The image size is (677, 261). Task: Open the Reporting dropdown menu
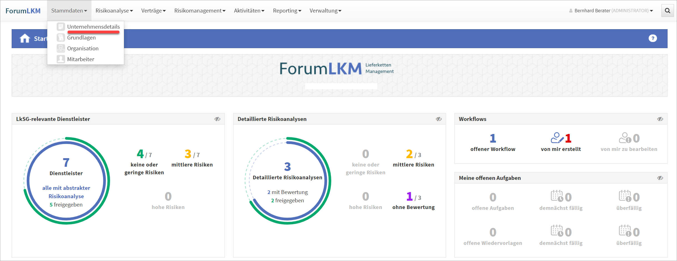pos(287,11)
